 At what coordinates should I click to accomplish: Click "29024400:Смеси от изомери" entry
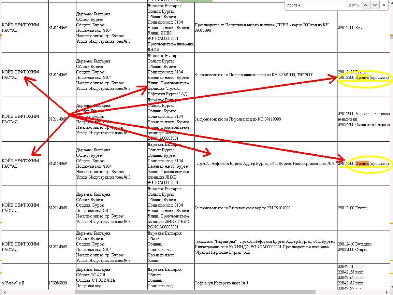tap(364, 125)
